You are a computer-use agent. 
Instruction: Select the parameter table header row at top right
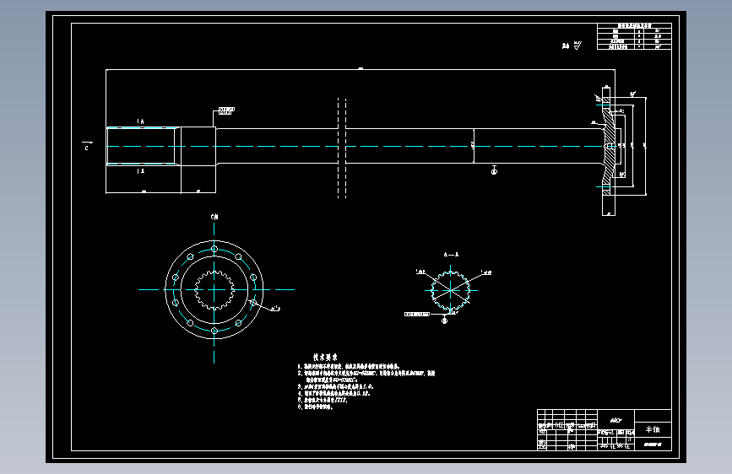[x=634, y=25]
